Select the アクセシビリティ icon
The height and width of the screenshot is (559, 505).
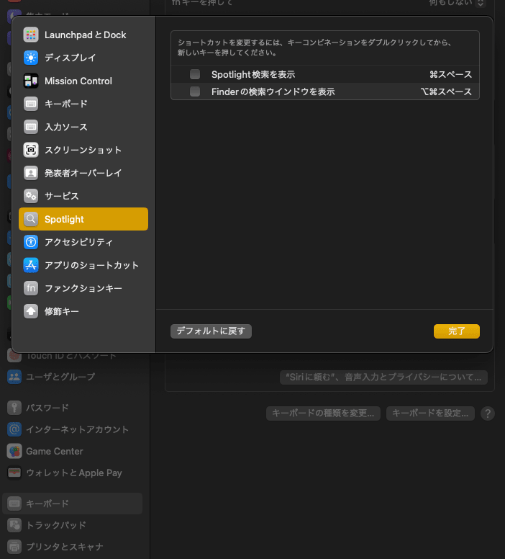[x=31, y=242]
